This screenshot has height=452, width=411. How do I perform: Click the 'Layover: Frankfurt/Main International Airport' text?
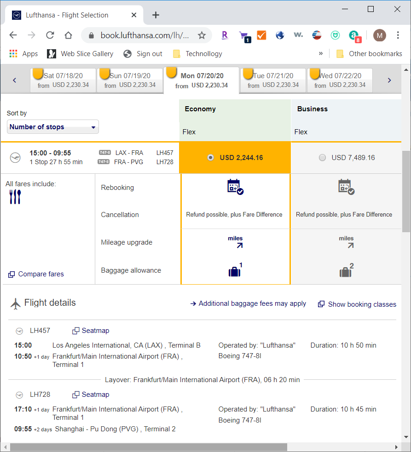tap(203, 380)
